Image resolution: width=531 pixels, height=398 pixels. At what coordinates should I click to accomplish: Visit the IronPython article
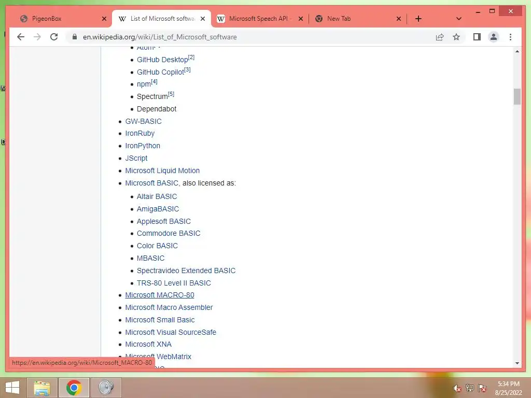(143, 146)
